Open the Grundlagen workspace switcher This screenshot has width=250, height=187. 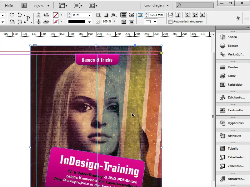pyautogui.click(x=156, y=5)
